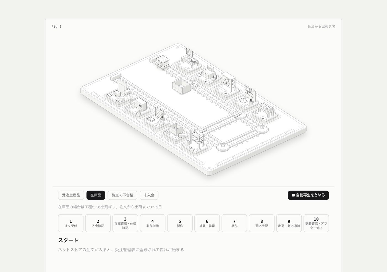This screenshot has height=272, width=387.
Task: Click the ネットストアの注文が入ると description text
Action: (x=121, y=250)
